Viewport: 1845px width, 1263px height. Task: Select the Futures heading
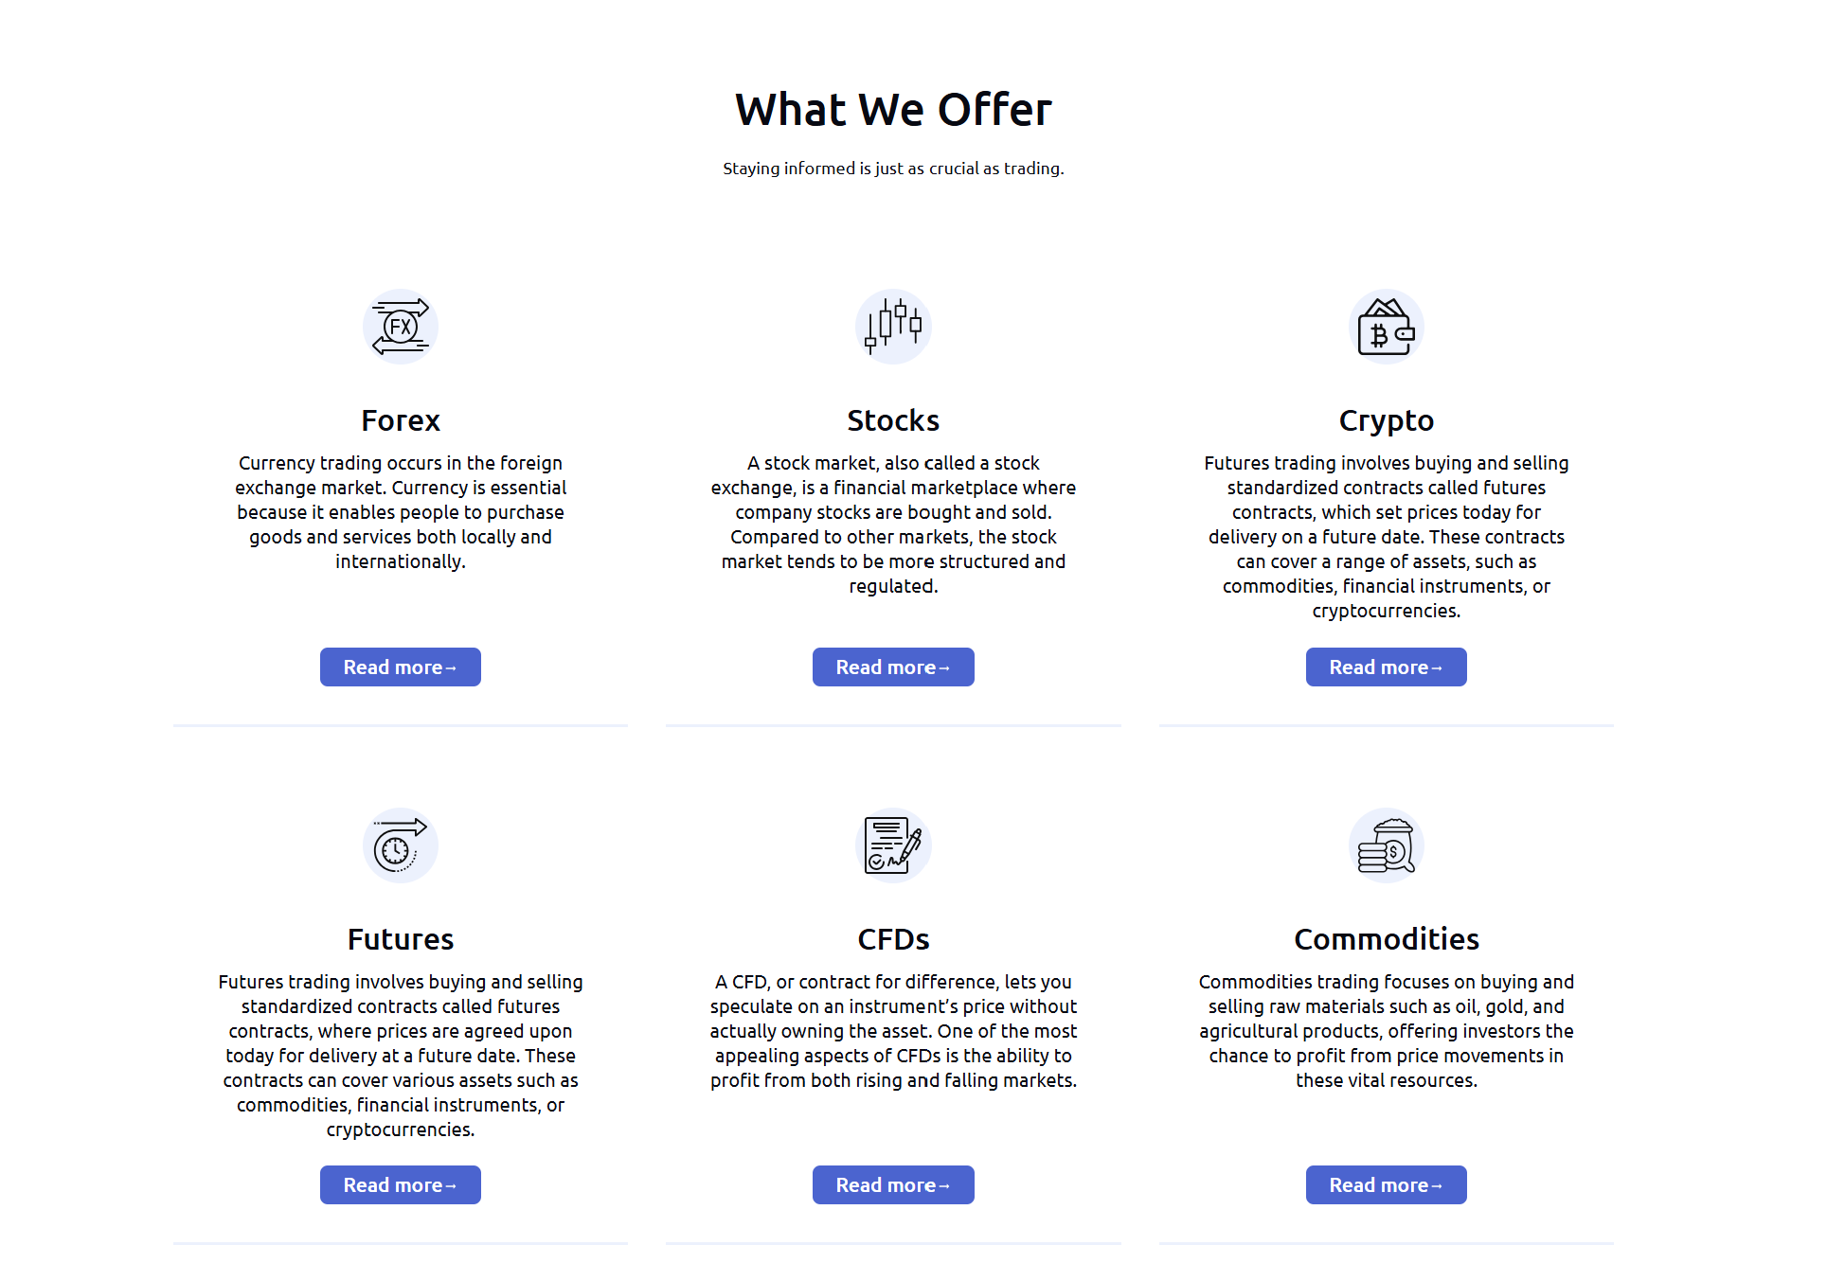(x=400, y=938)
